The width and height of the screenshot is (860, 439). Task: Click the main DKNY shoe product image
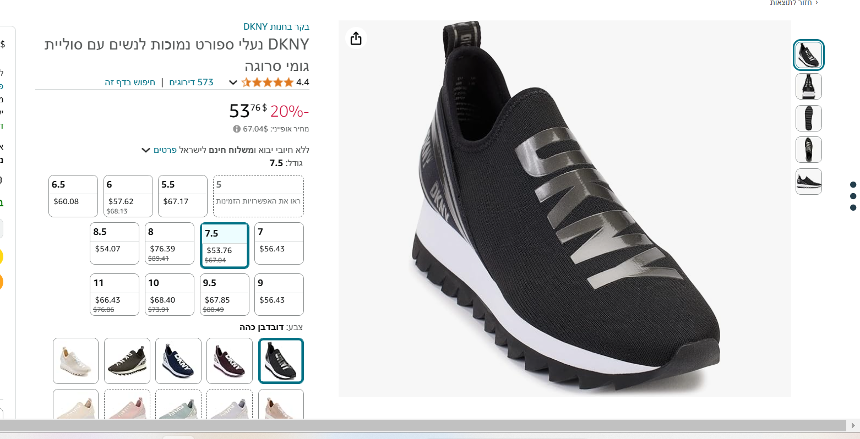pos(564,209)
